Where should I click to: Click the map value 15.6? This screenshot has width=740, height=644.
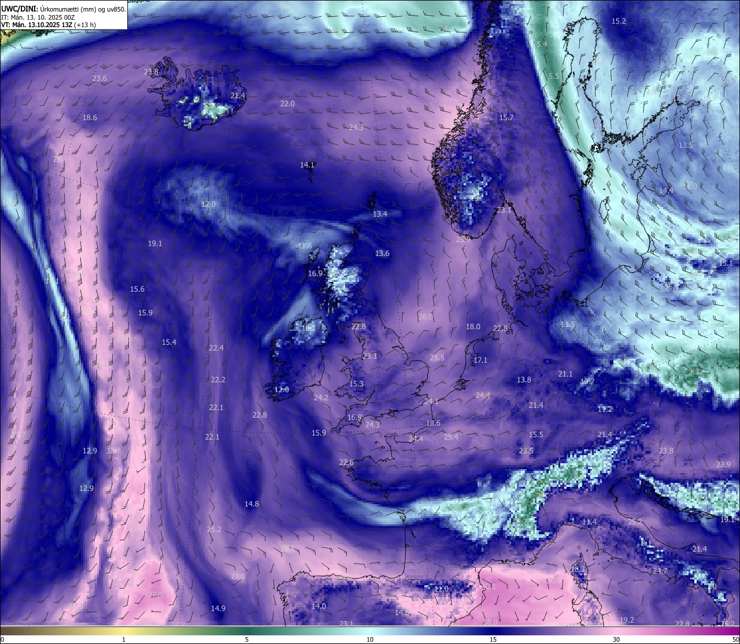137,289
